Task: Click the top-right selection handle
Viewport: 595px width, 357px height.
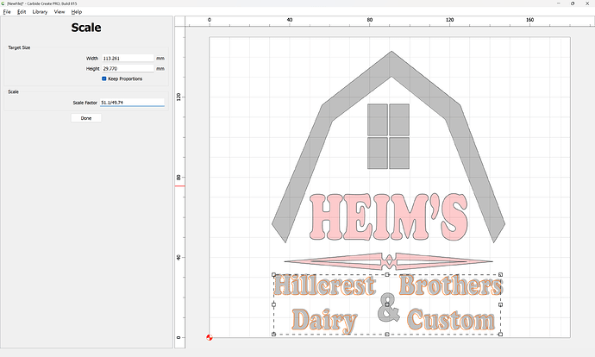Action: [500, 275]
